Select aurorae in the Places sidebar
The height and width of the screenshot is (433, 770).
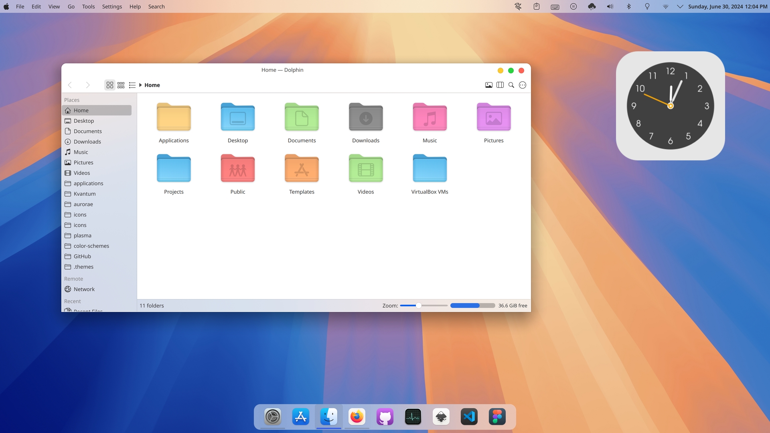click(97, 204)
